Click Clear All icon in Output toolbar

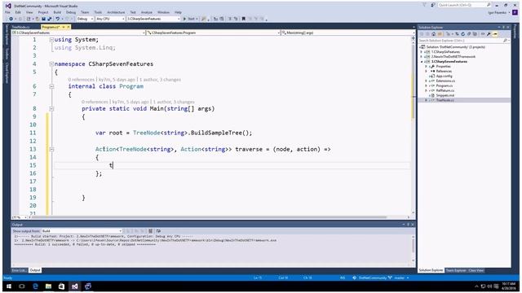[x=150, y=231]
